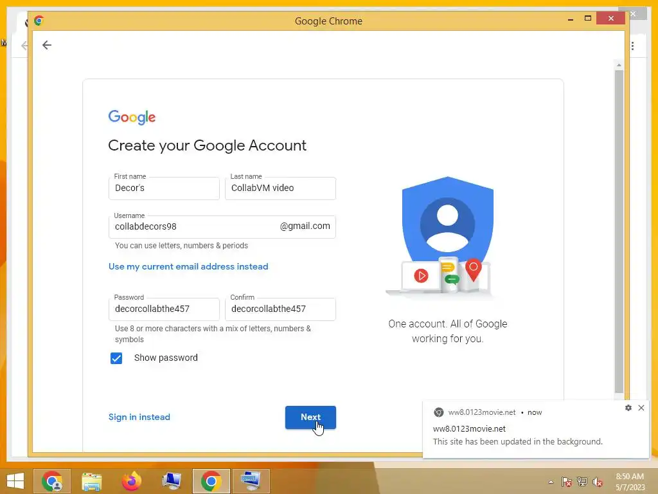Click the scrollbar up arrow

619,65
